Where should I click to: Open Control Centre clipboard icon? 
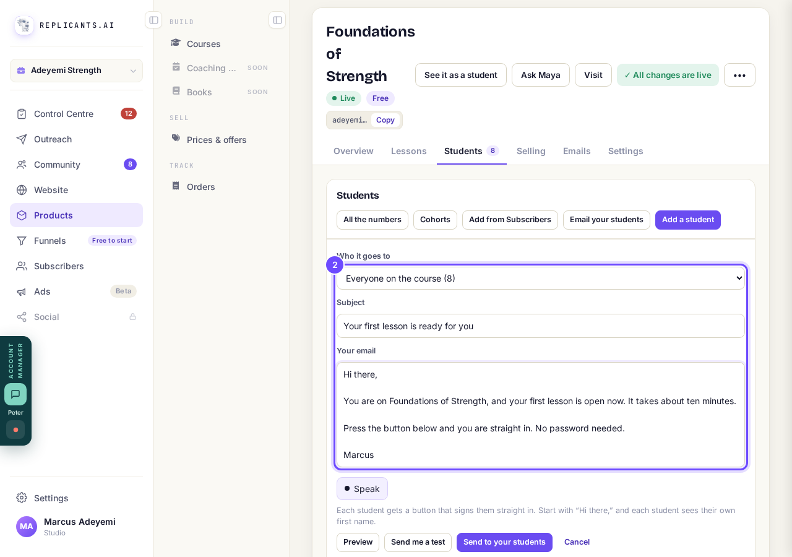22,114
